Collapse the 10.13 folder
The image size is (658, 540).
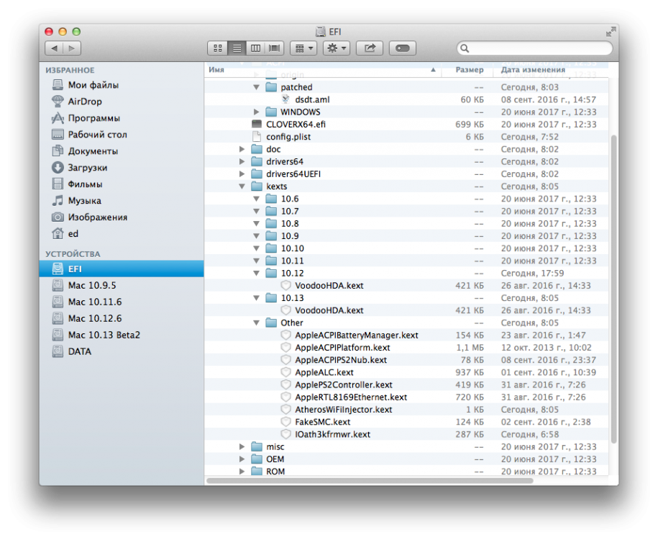tap(257, 298)
